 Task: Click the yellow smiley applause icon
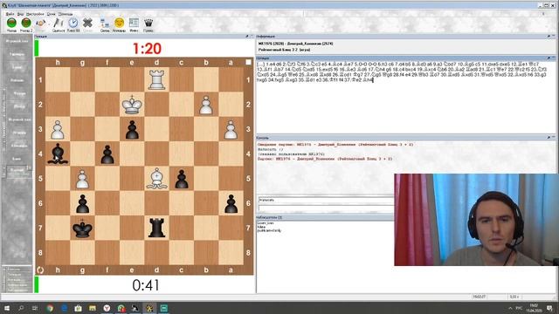point(119,24)
